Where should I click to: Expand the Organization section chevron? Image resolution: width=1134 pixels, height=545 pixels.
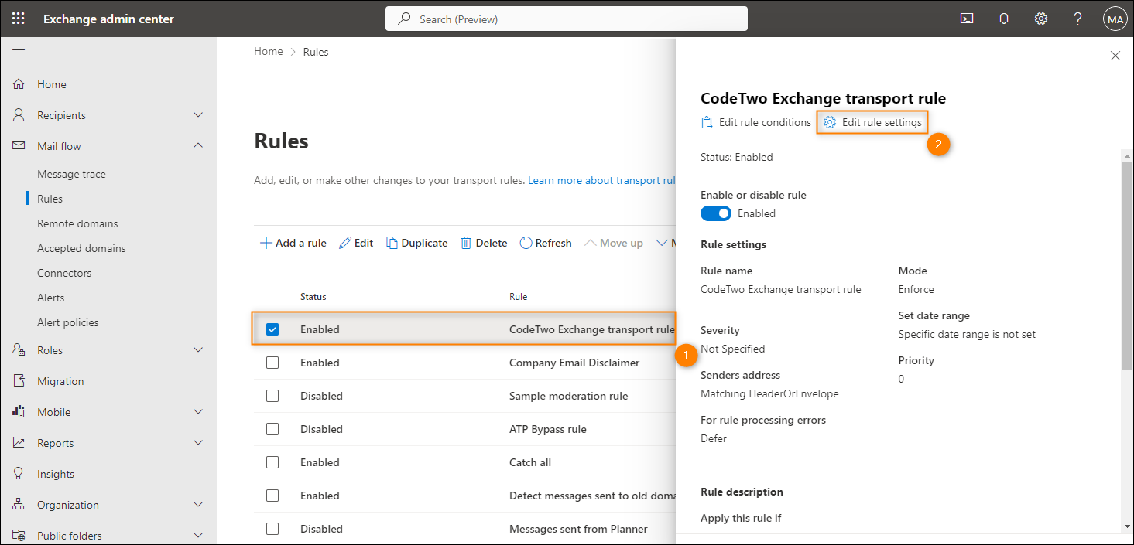click(198, 505)
